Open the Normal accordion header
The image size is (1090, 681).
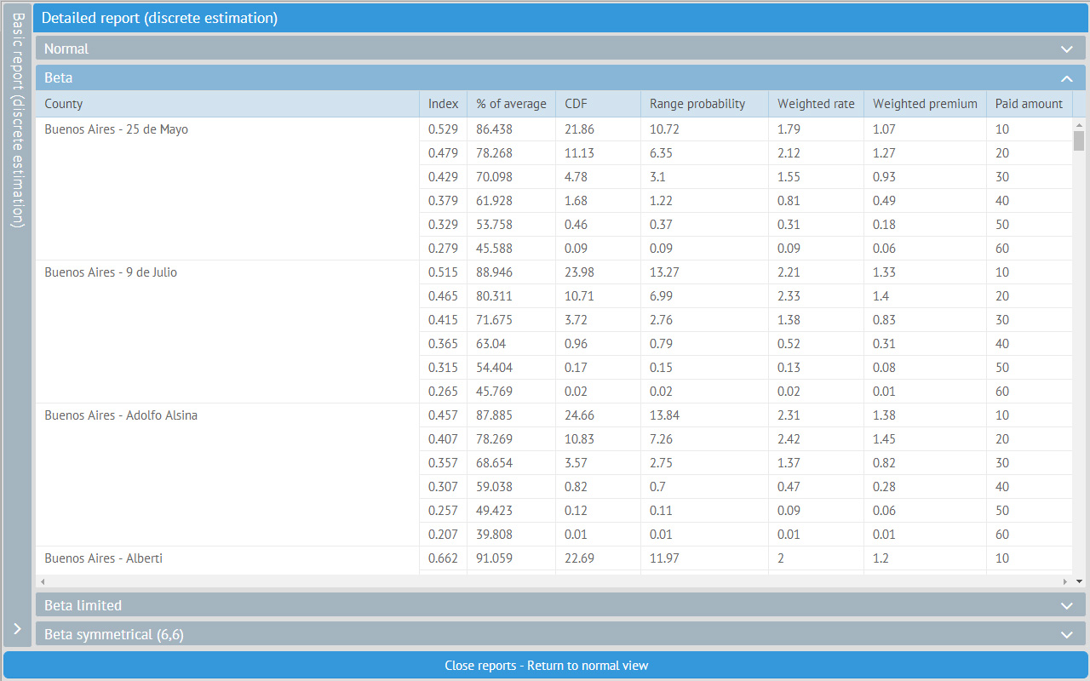560,49
